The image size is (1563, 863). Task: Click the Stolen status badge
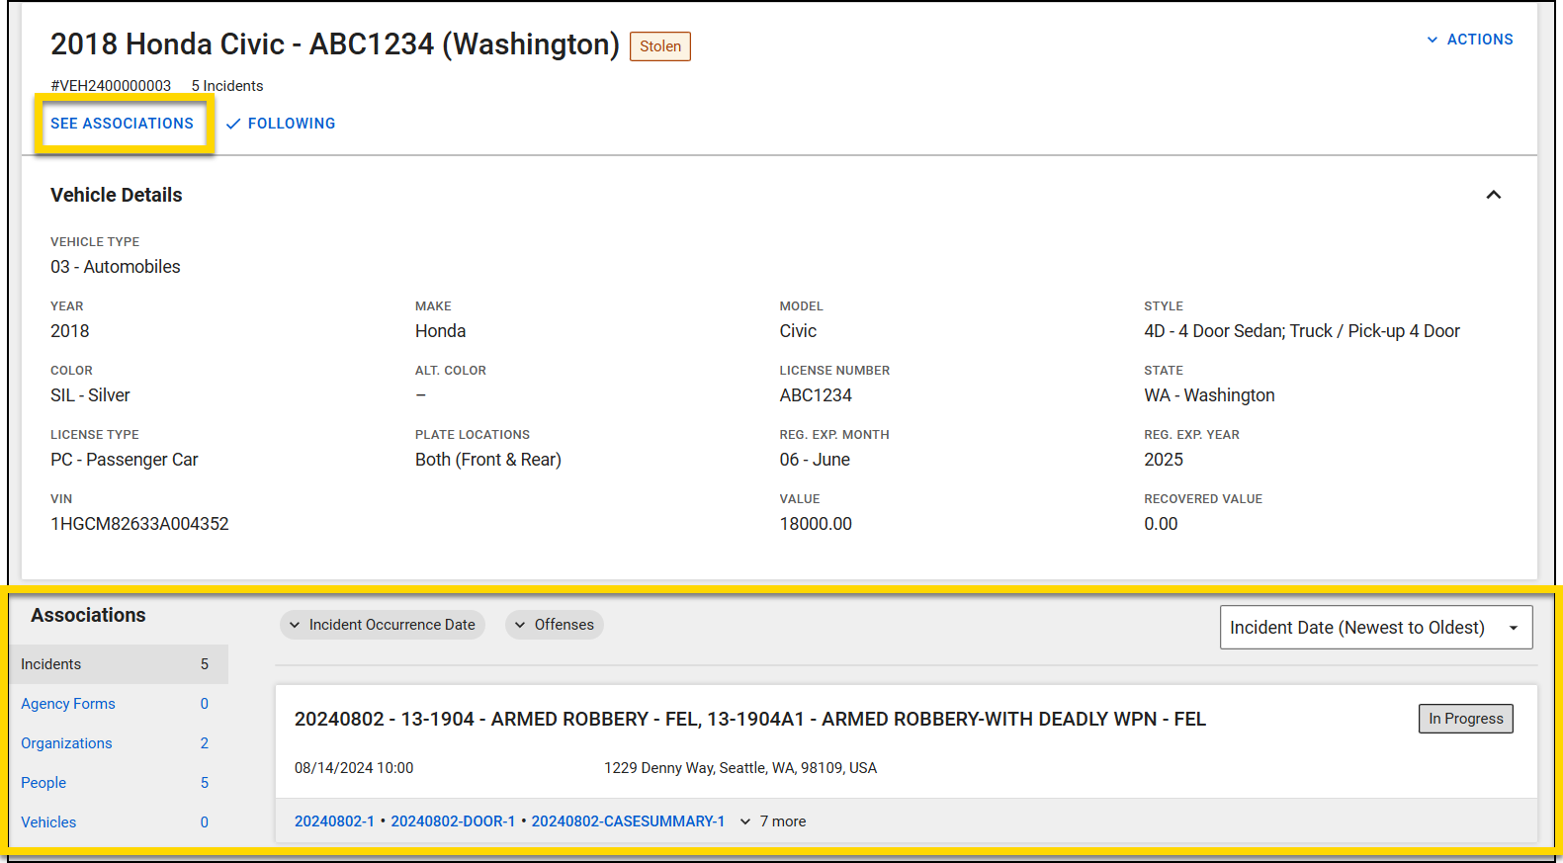tap(659, 46)
